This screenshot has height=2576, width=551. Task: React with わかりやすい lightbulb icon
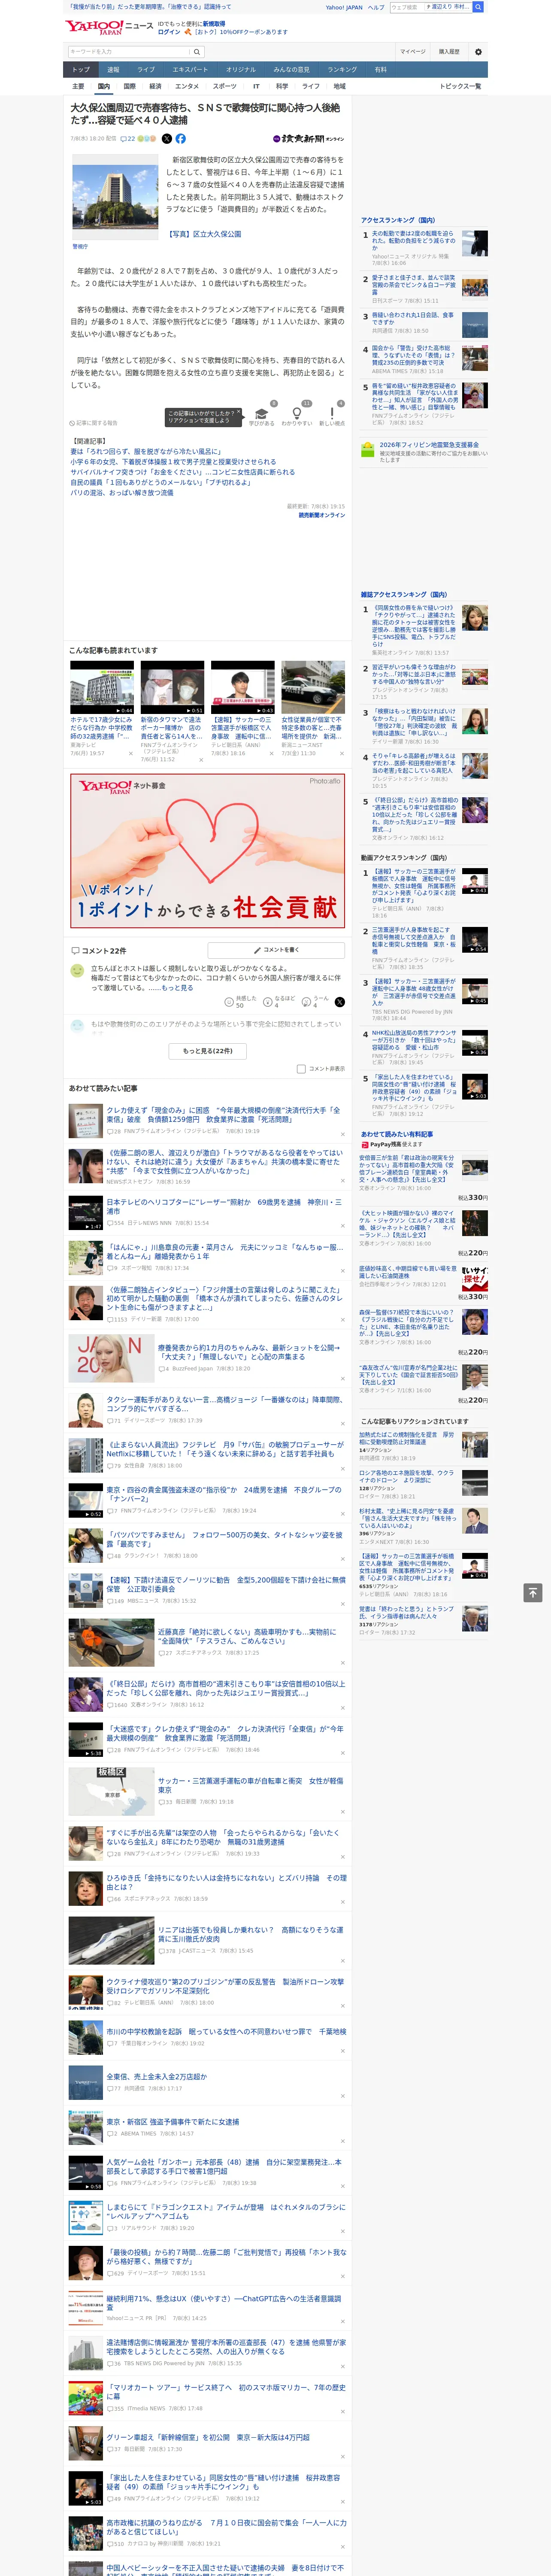coord(296,412)
